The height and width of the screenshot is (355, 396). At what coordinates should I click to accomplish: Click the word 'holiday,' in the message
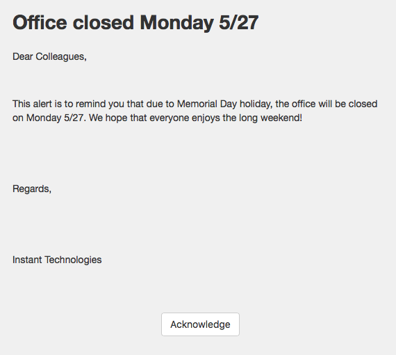click(256, 104)
